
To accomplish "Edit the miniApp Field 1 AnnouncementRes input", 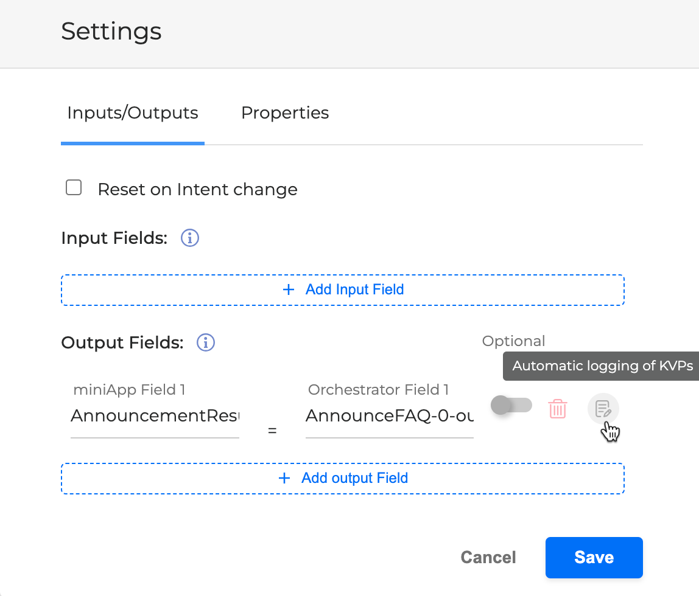I will (x=155, y=416).
